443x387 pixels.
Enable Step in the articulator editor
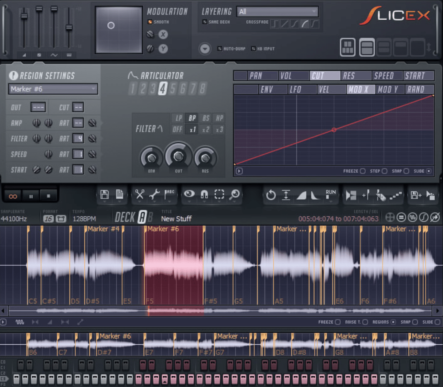[385, 171]
